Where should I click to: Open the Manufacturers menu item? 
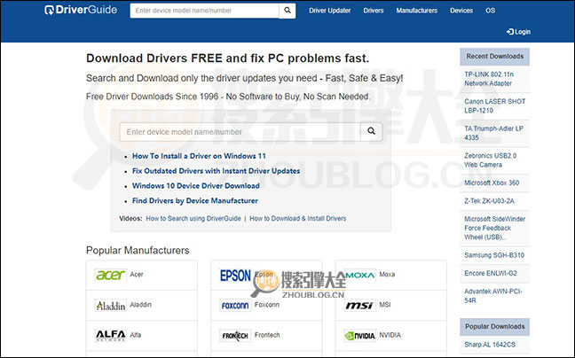(416, 11)
